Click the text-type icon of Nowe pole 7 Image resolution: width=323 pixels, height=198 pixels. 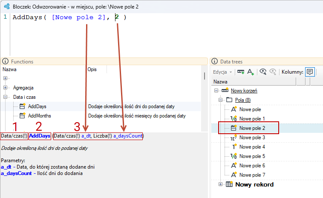(x=234, y=175)
